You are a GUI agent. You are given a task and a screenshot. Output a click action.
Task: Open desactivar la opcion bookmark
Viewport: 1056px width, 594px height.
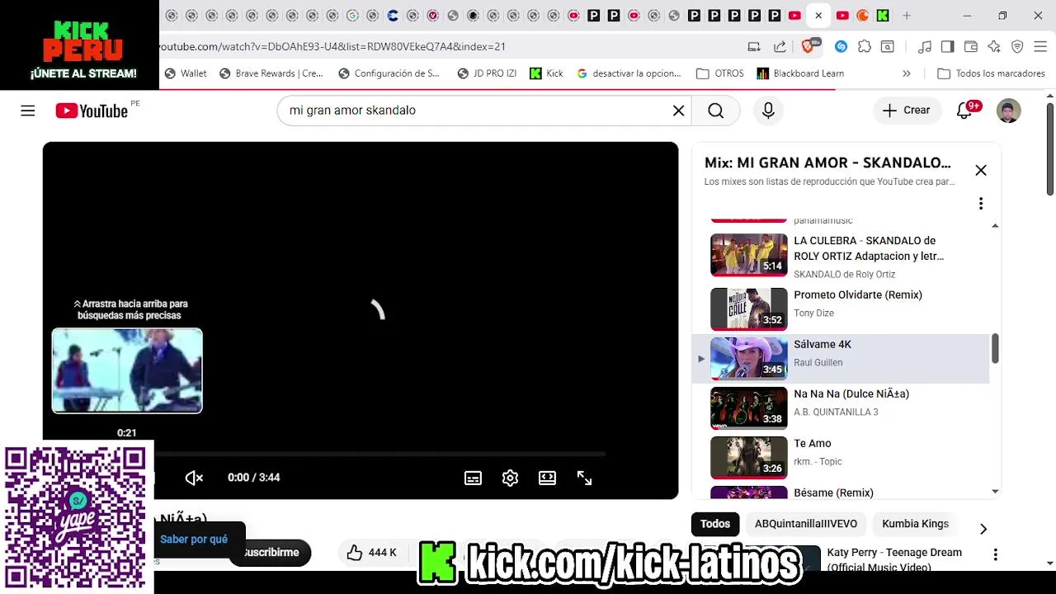(629, 73)
